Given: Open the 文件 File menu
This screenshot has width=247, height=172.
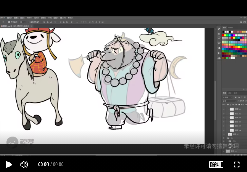Looking at the screenshot, I should tap(3, 18).
